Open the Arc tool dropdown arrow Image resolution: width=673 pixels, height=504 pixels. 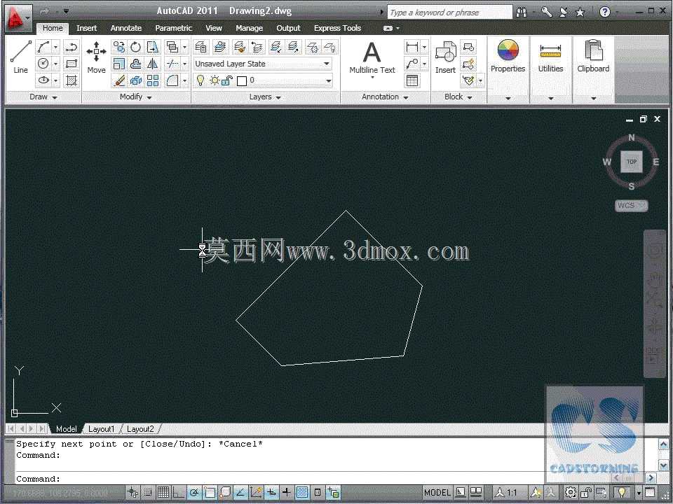[x=55, y=47]
